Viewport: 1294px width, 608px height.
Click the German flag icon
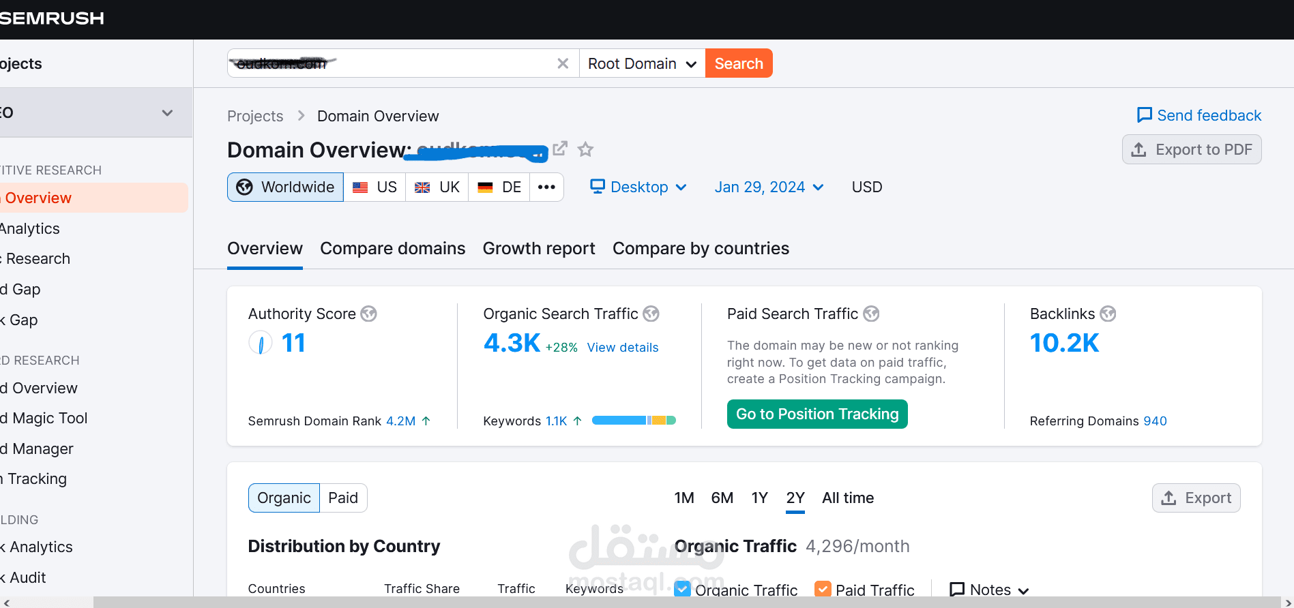click(485, 187)
